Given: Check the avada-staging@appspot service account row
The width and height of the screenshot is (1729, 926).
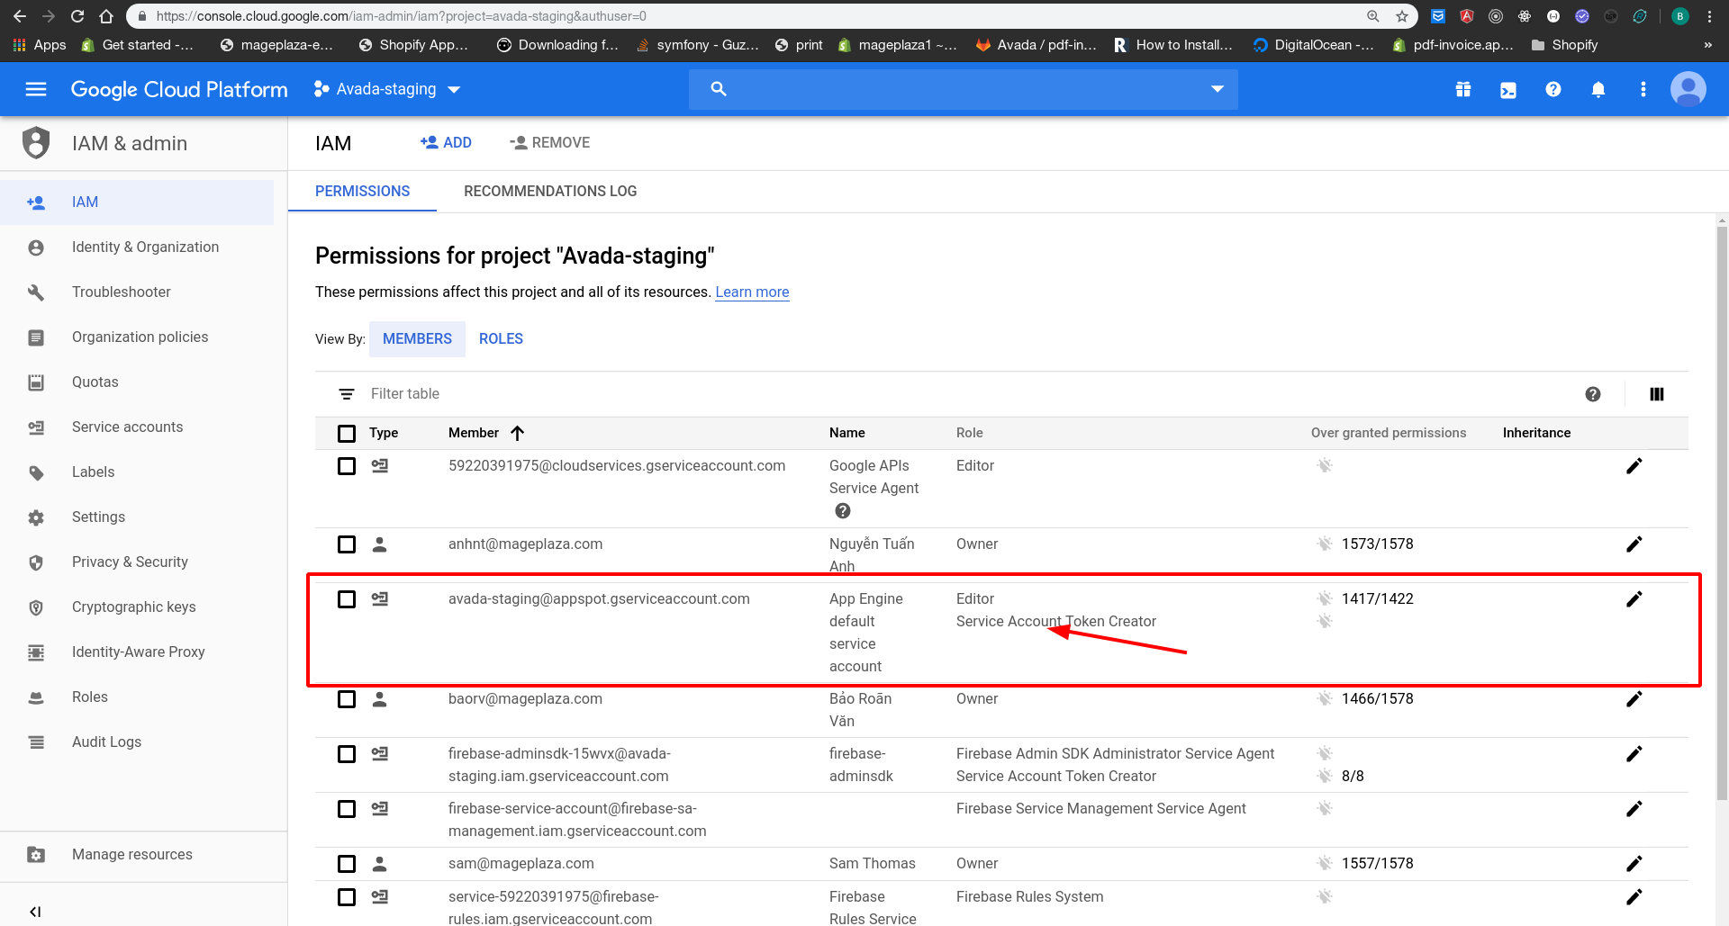Looking at the screenshot, I should pos(347,598).
